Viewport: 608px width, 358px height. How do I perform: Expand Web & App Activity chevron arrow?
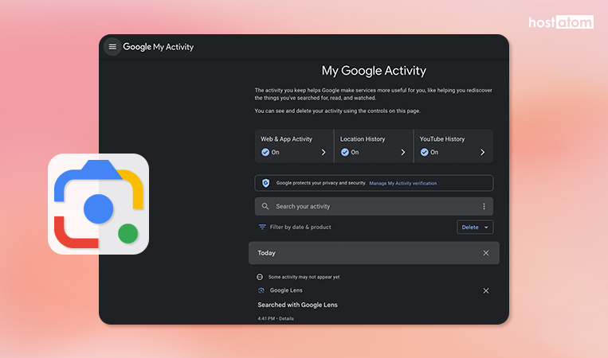tap(324, 153)
